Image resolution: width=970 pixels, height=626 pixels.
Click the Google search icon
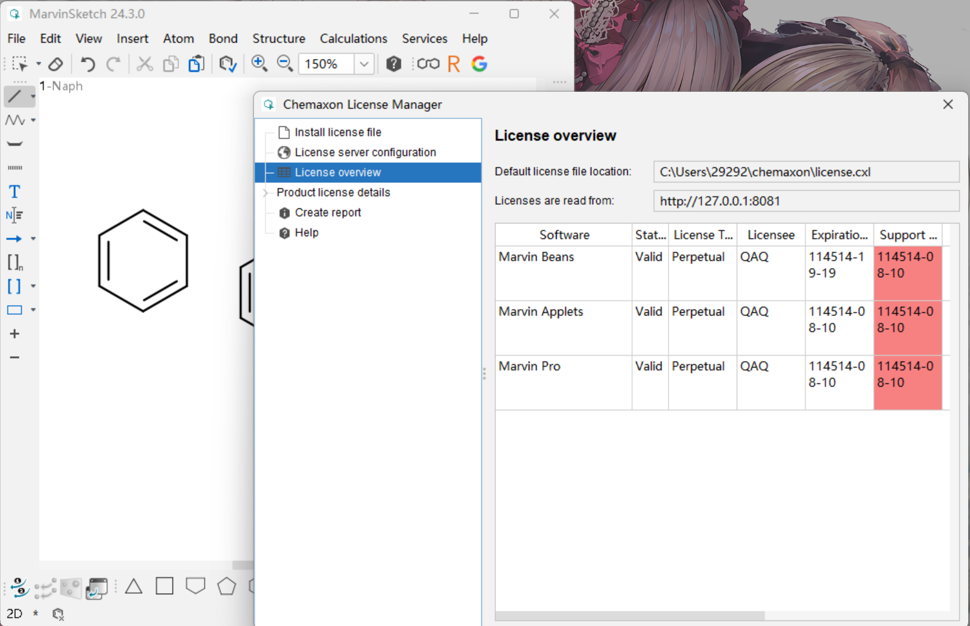click(480, 64)
